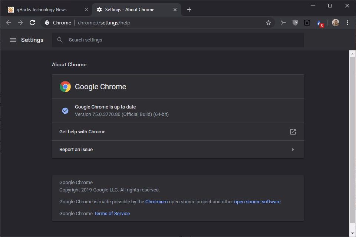The width and height of the screenshot is (356, 237).
Task: Click the Google Chrome logo in About section
Action: click(65, 86)
